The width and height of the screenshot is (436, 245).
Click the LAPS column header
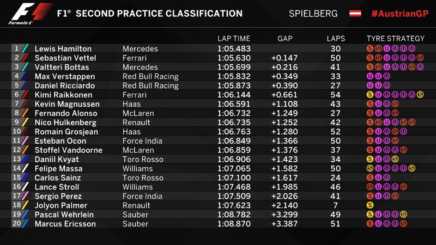336,39
